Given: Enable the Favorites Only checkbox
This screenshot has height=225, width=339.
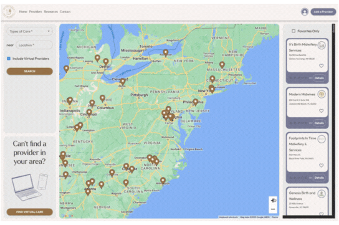Looking at the screenshot, I should (x=294, y=31).
